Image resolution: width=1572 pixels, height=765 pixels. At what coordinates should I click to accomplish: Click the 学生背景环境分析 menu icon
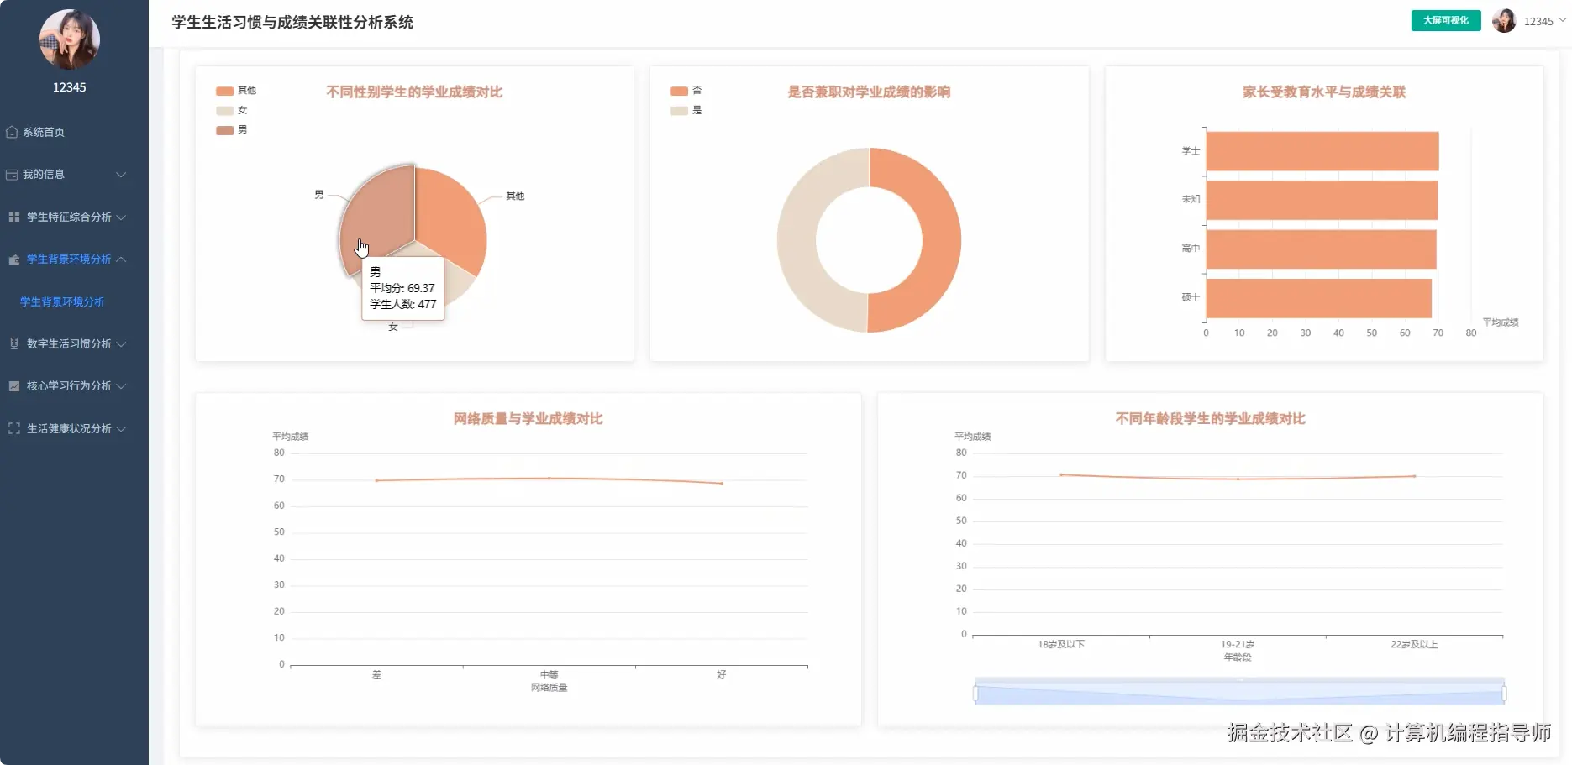coord(13,259)
